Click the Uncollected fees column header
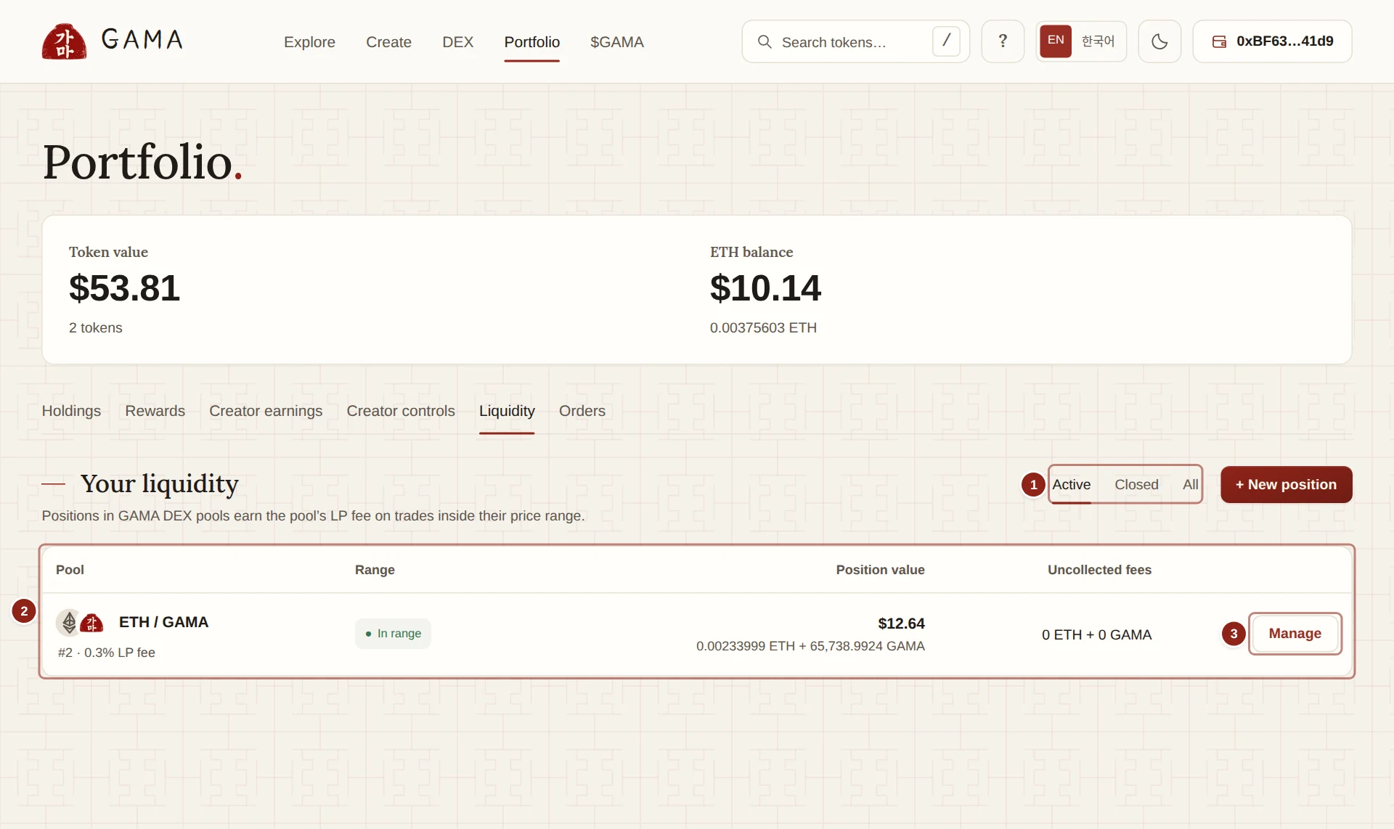The image size is (1394, 829). tap(1099, 570)
